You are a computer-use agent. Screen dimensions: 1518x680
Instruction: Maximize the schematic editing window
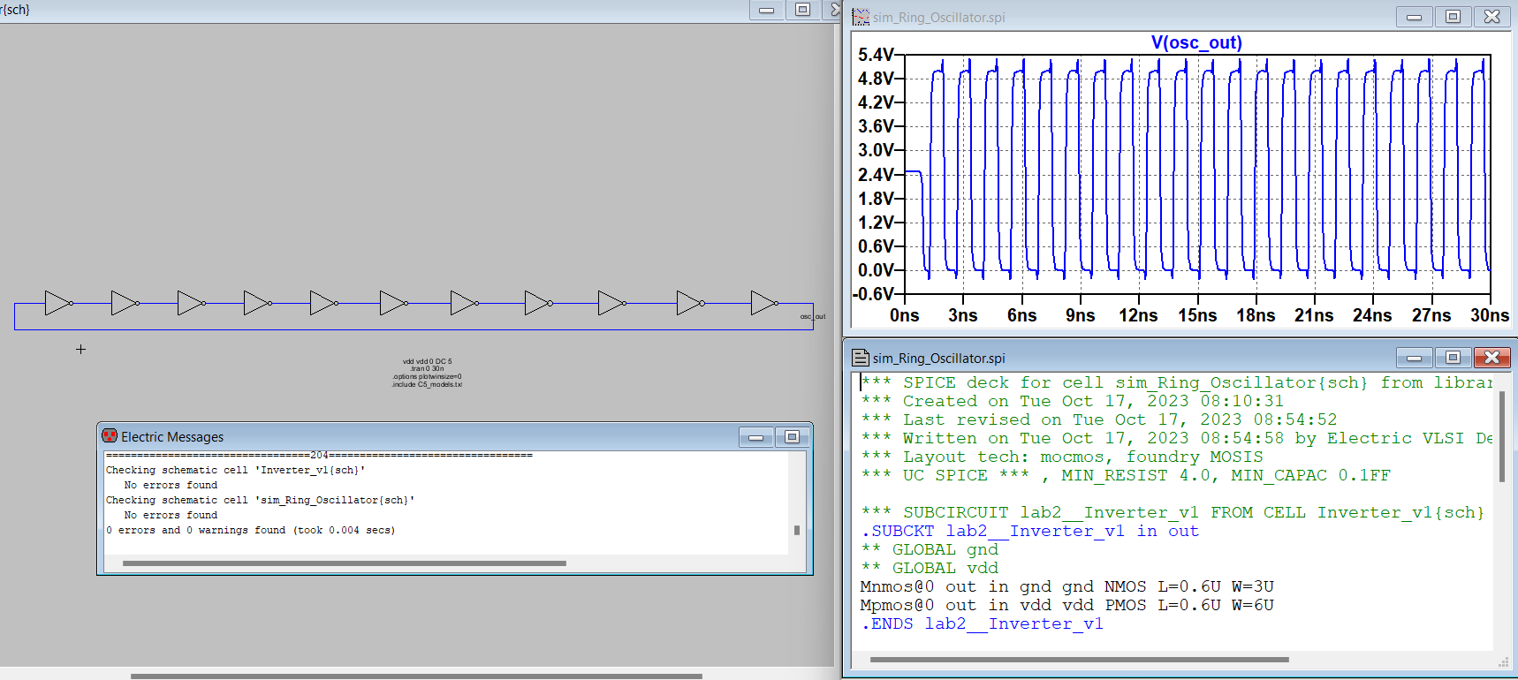pos(802,10)
